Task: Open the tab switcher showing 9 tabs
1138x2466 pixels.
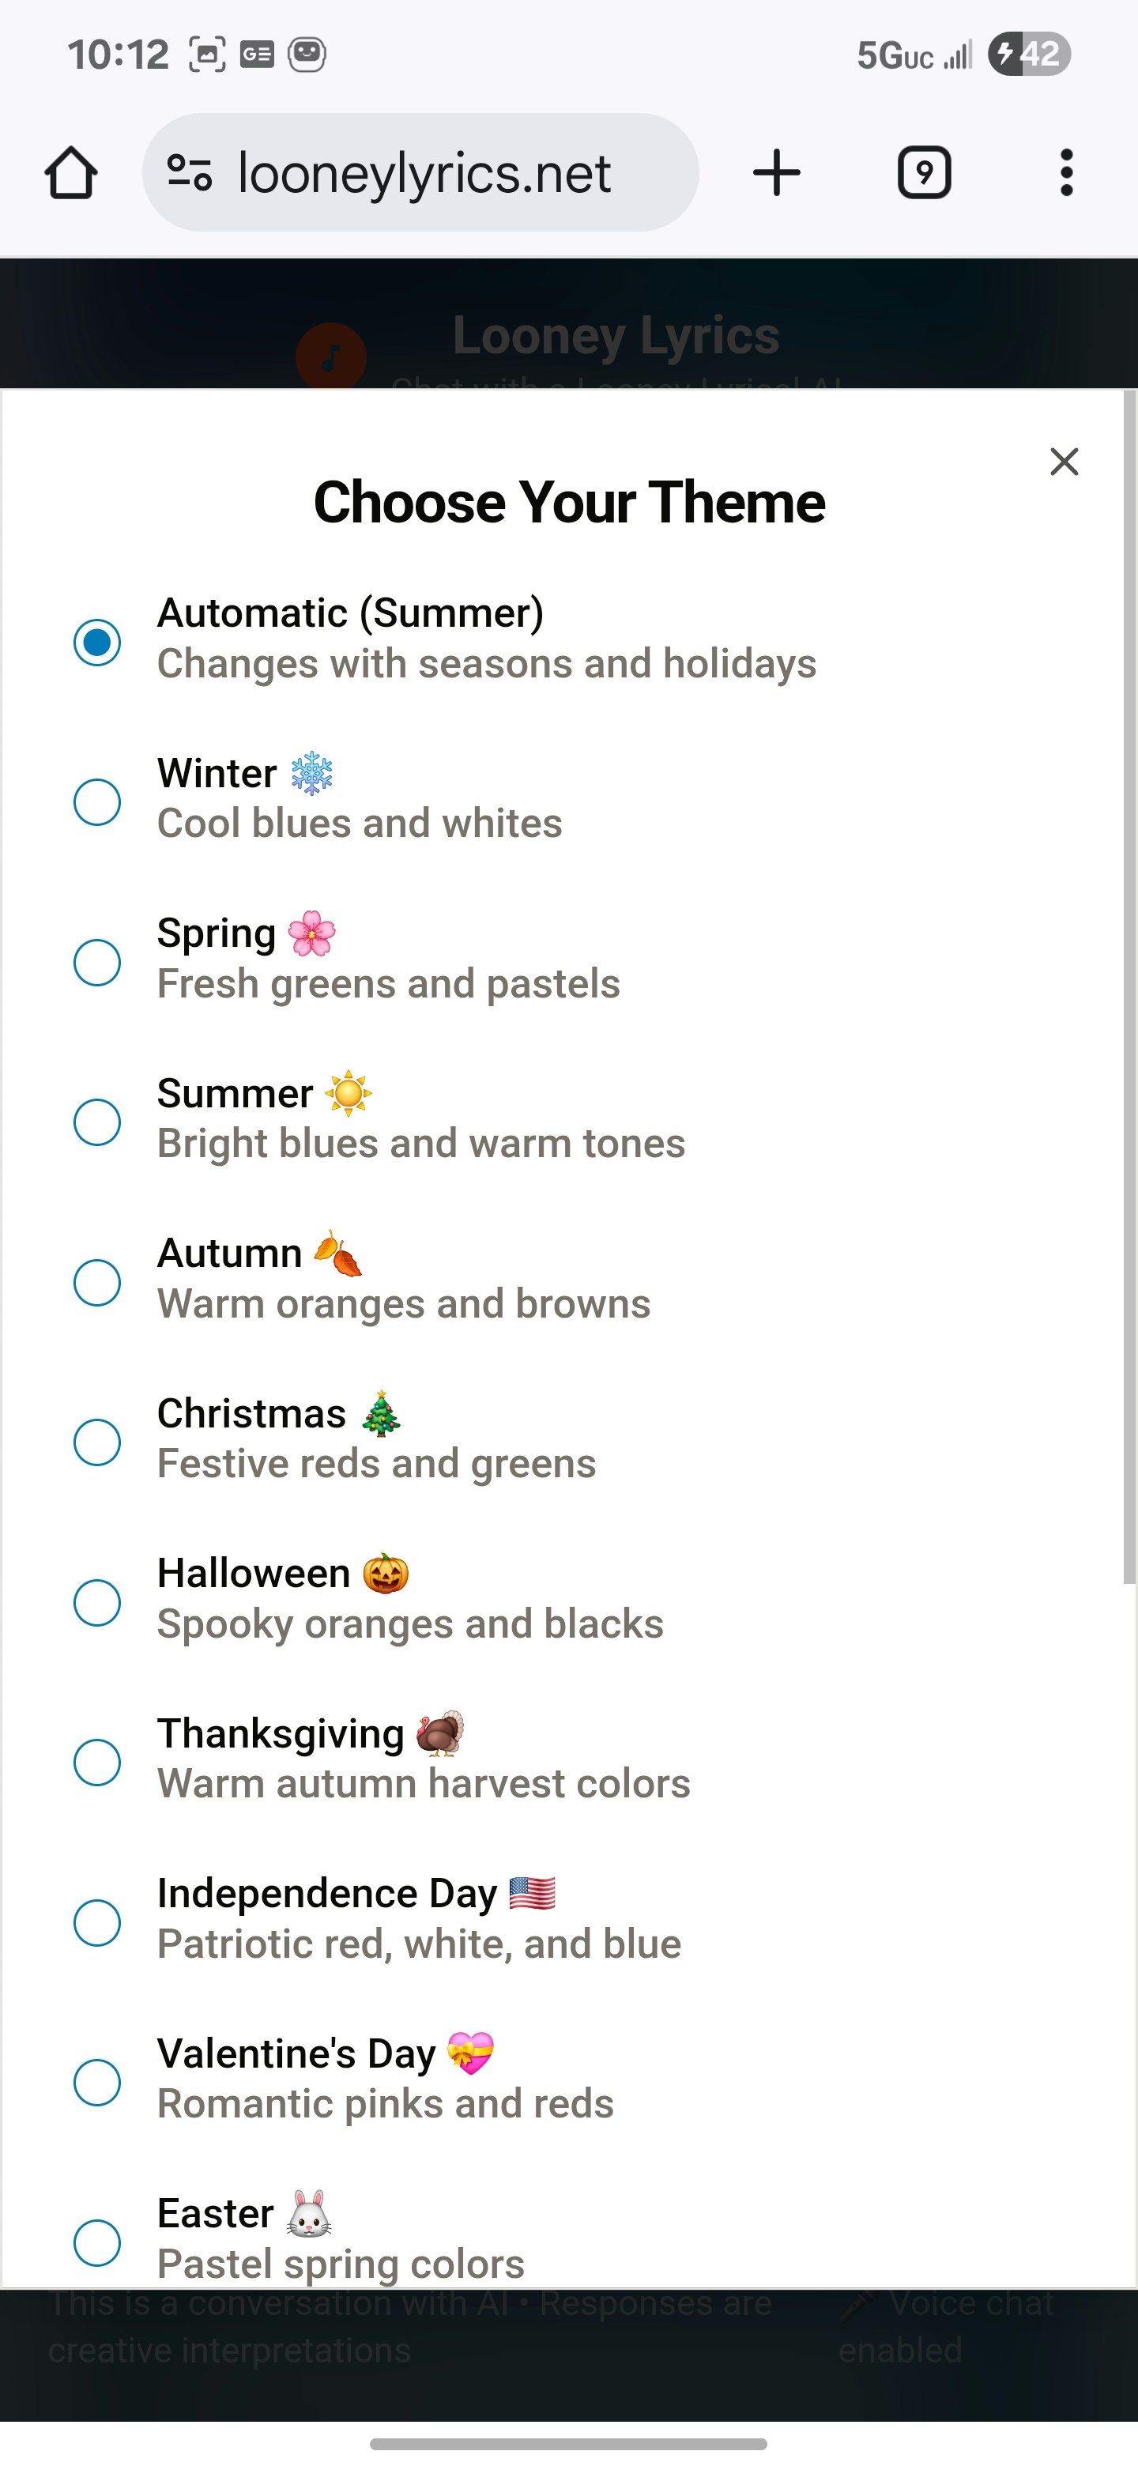Action: coord(924,173)
